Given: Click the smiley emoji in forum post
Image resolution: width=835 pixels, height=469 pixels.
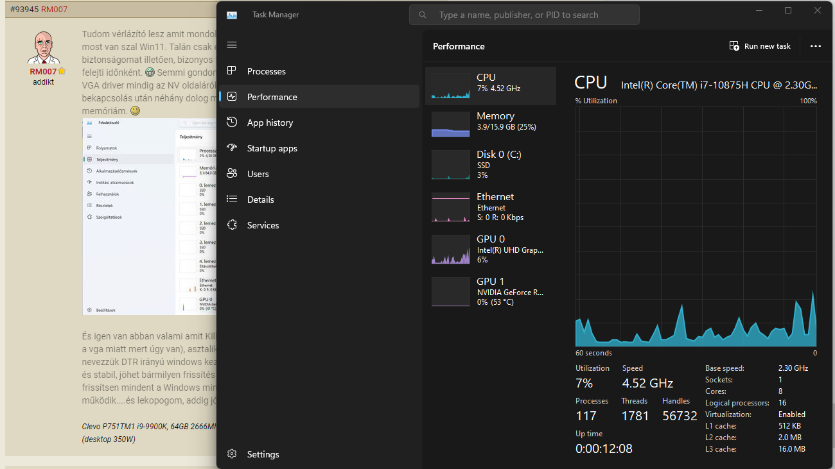Looking at the screenshot, I should tap(135, 111).
